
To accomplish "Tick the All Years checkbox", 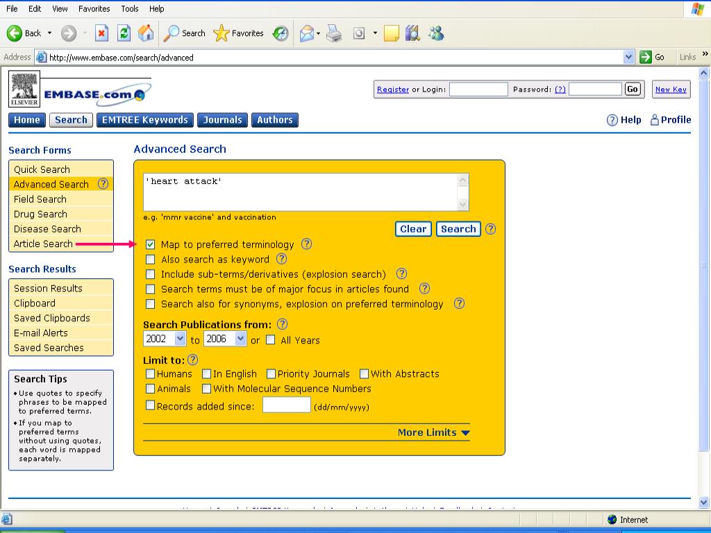I will (271, 340).
